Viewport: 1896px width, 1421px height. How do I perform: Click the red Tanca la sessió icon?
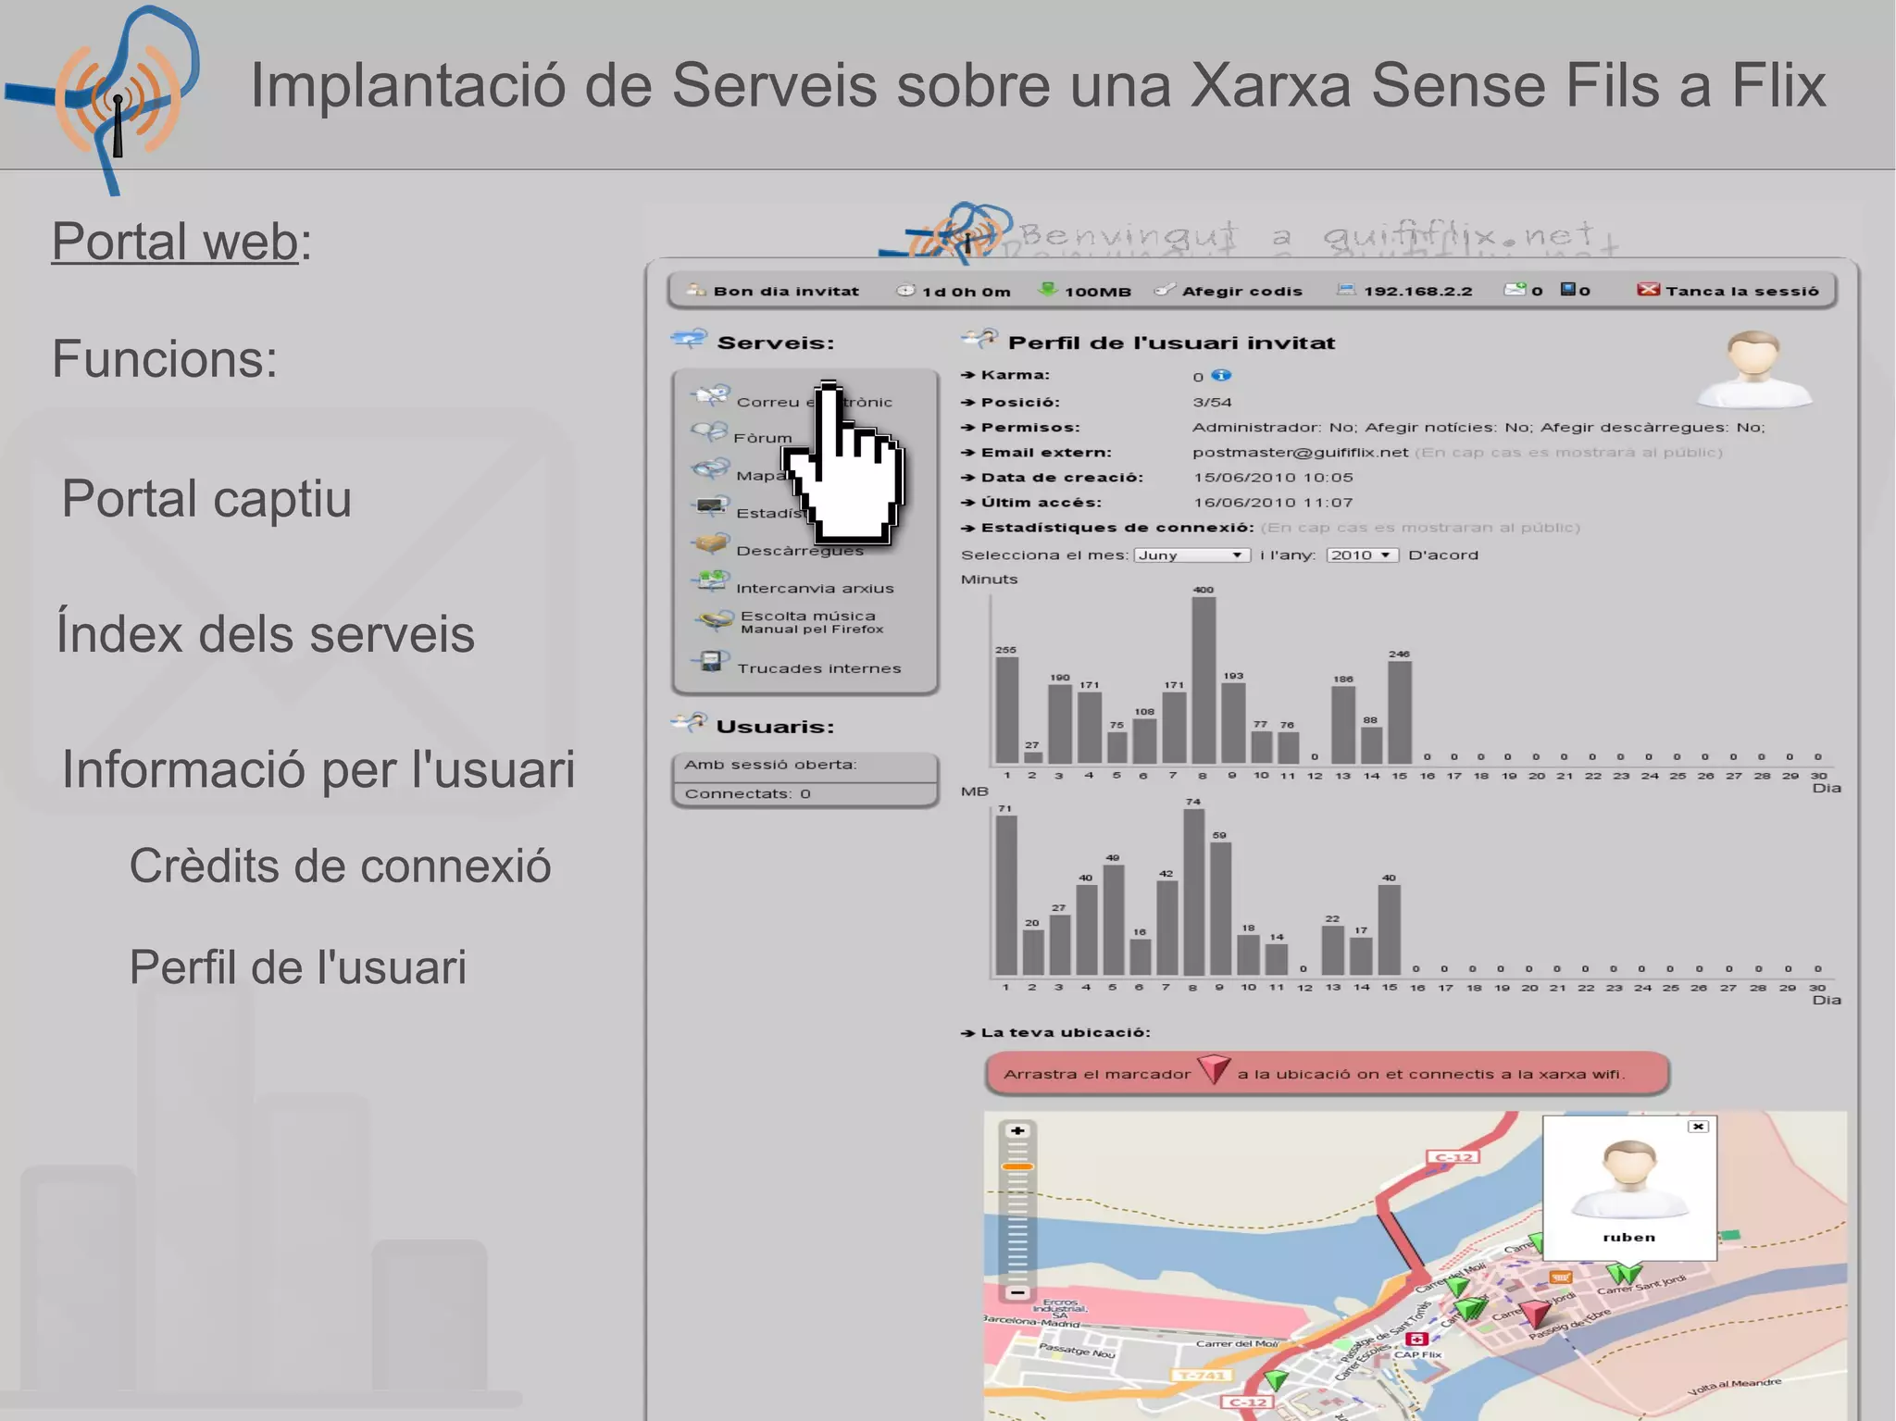coord(1648,289)
